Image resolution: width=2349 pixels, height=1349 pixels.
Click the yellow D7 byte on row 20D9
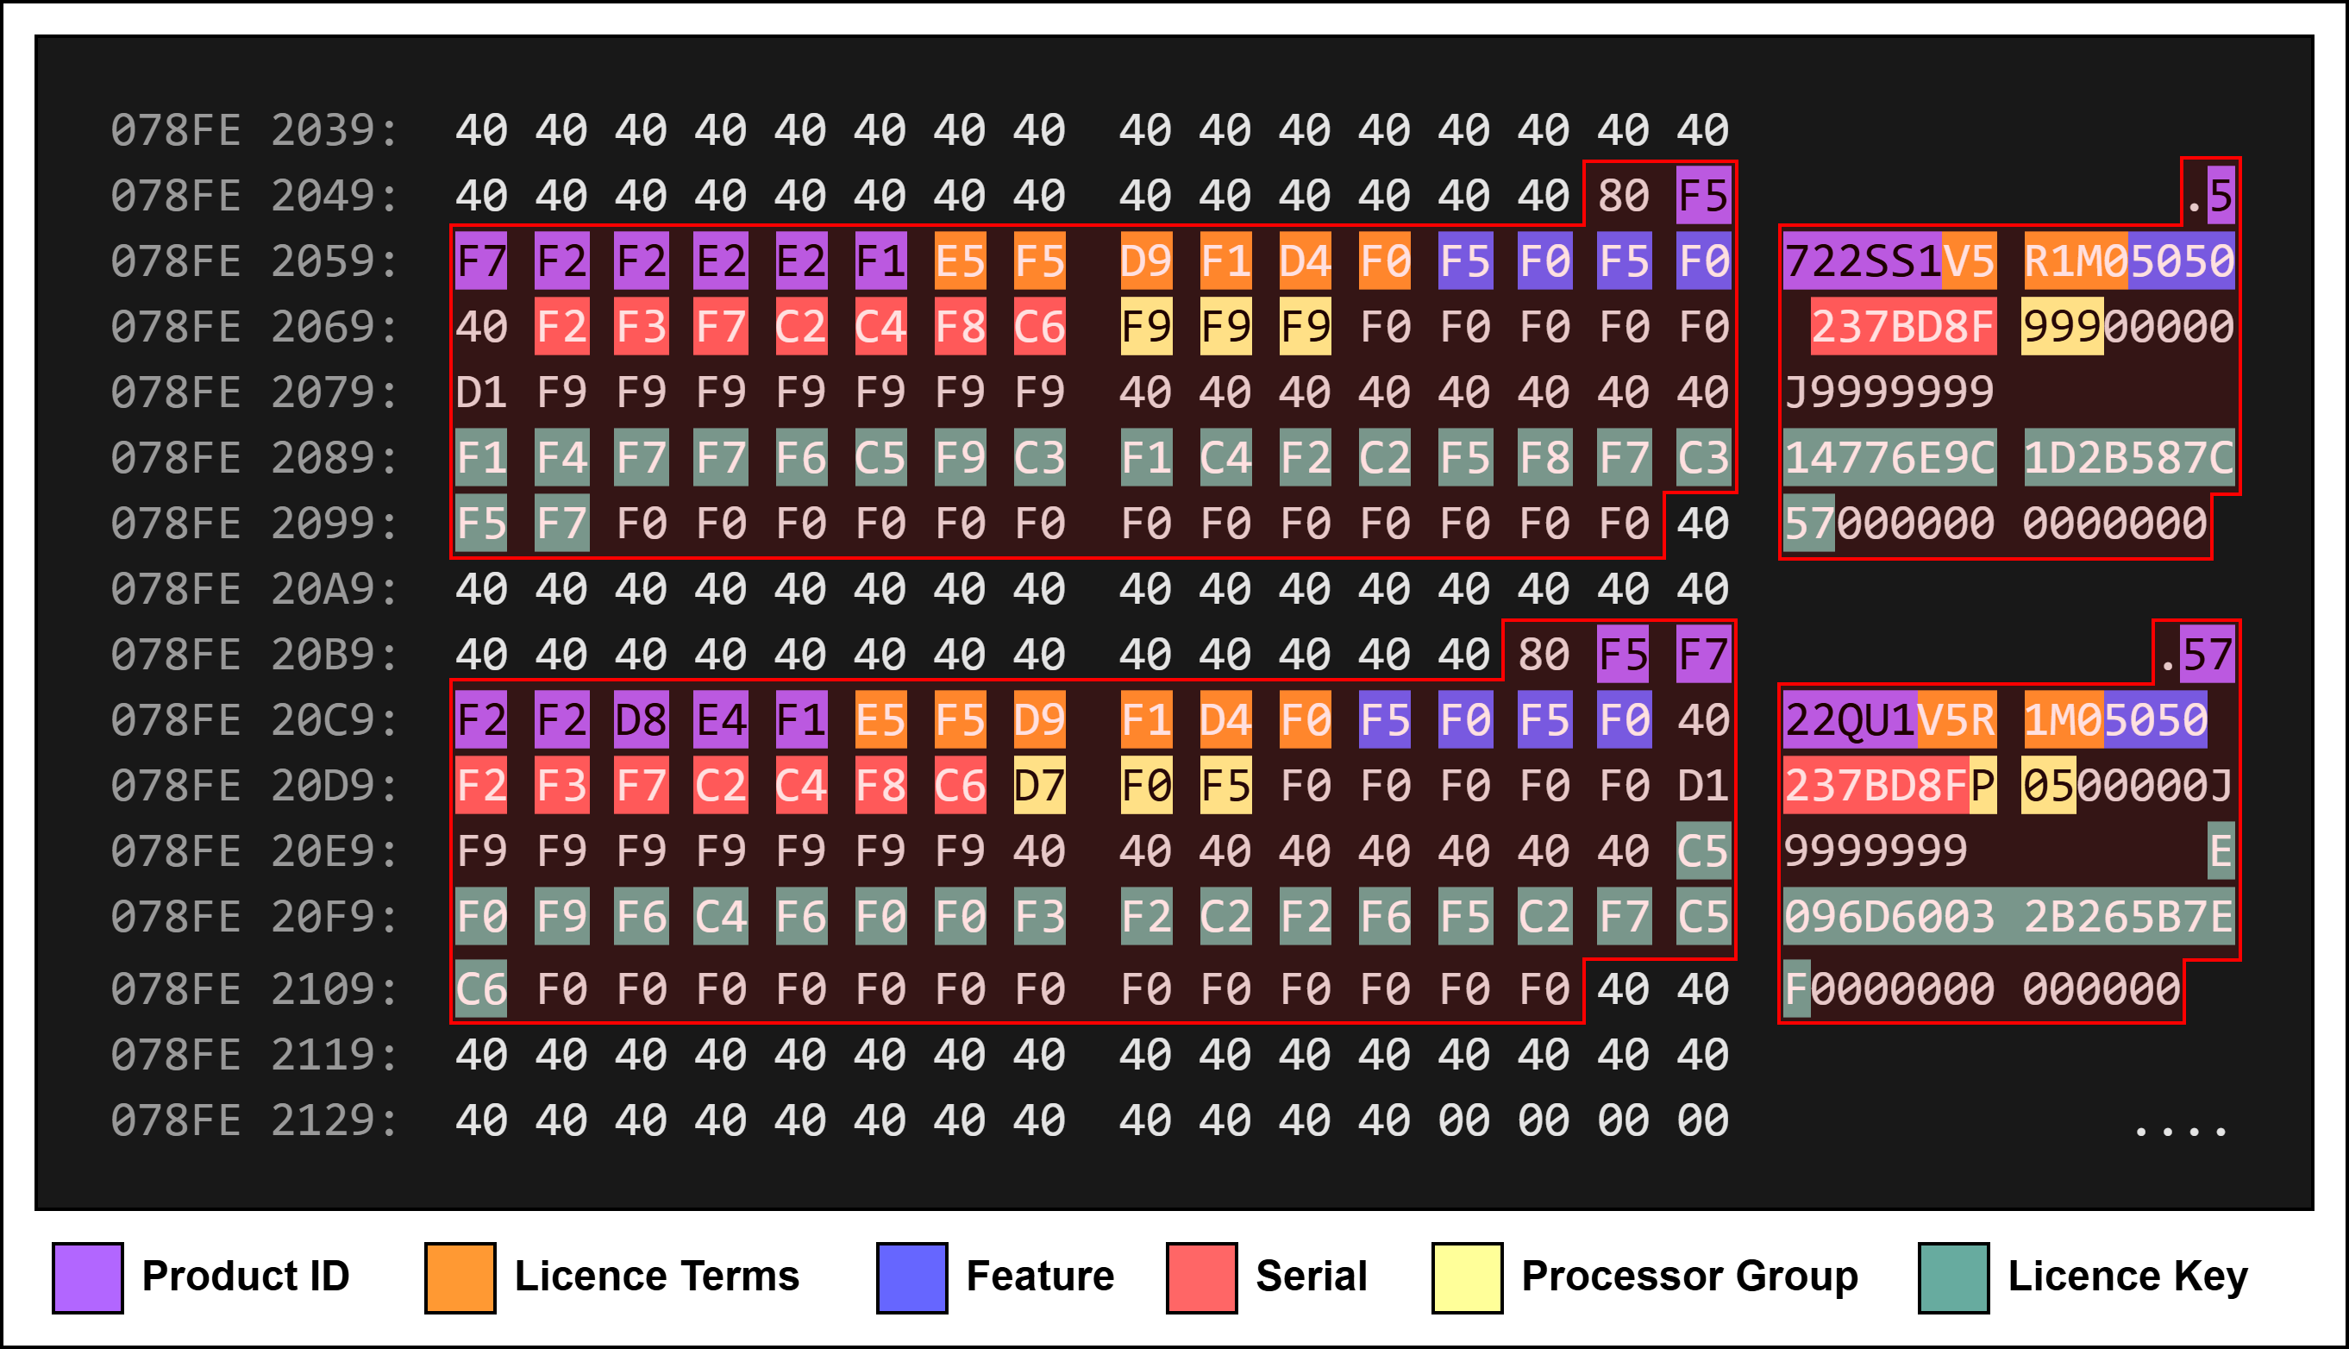[1038, 786]
